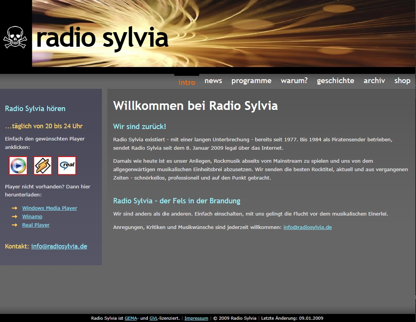Click the sidebar Kontakt email address
The height and width of the screenshot is (322, 416).
click(x=59, y=247)
